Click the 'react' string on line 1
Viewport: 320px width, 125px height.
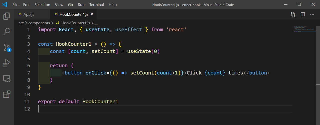point(176,30)
